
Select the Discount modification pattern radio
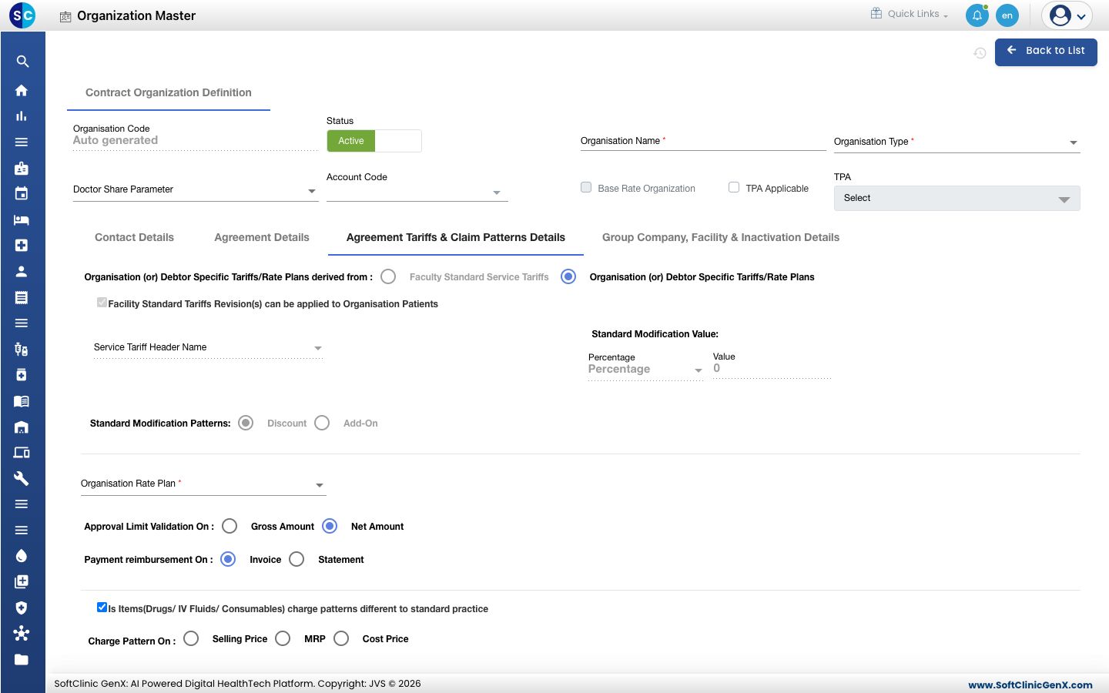(x=246, y=423)
